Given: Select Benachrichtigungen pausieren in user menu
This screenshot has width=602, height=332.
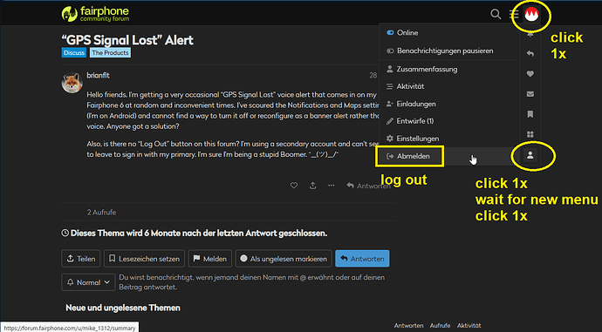Looking at the screenshot, I should pyautogui.click(x=449, y=51).
